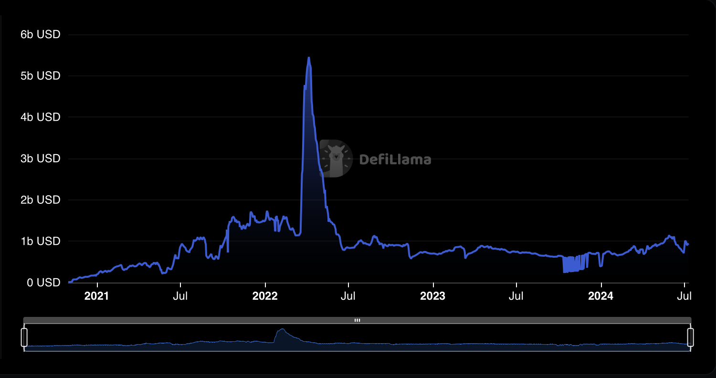Click the left handle of the range slider

(x=24, y=337)
